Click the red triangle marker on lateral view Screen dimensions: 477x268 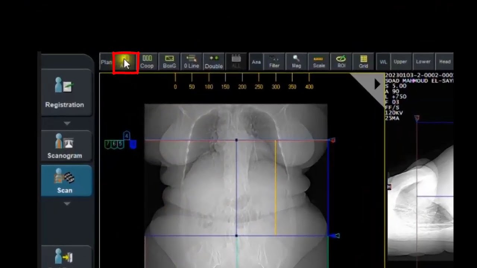pyautogui.click(x=417, y=118)
